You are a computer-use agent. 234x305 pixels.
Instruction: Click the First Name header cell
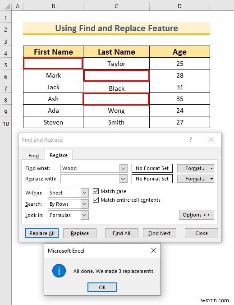(x=53, y=52)
